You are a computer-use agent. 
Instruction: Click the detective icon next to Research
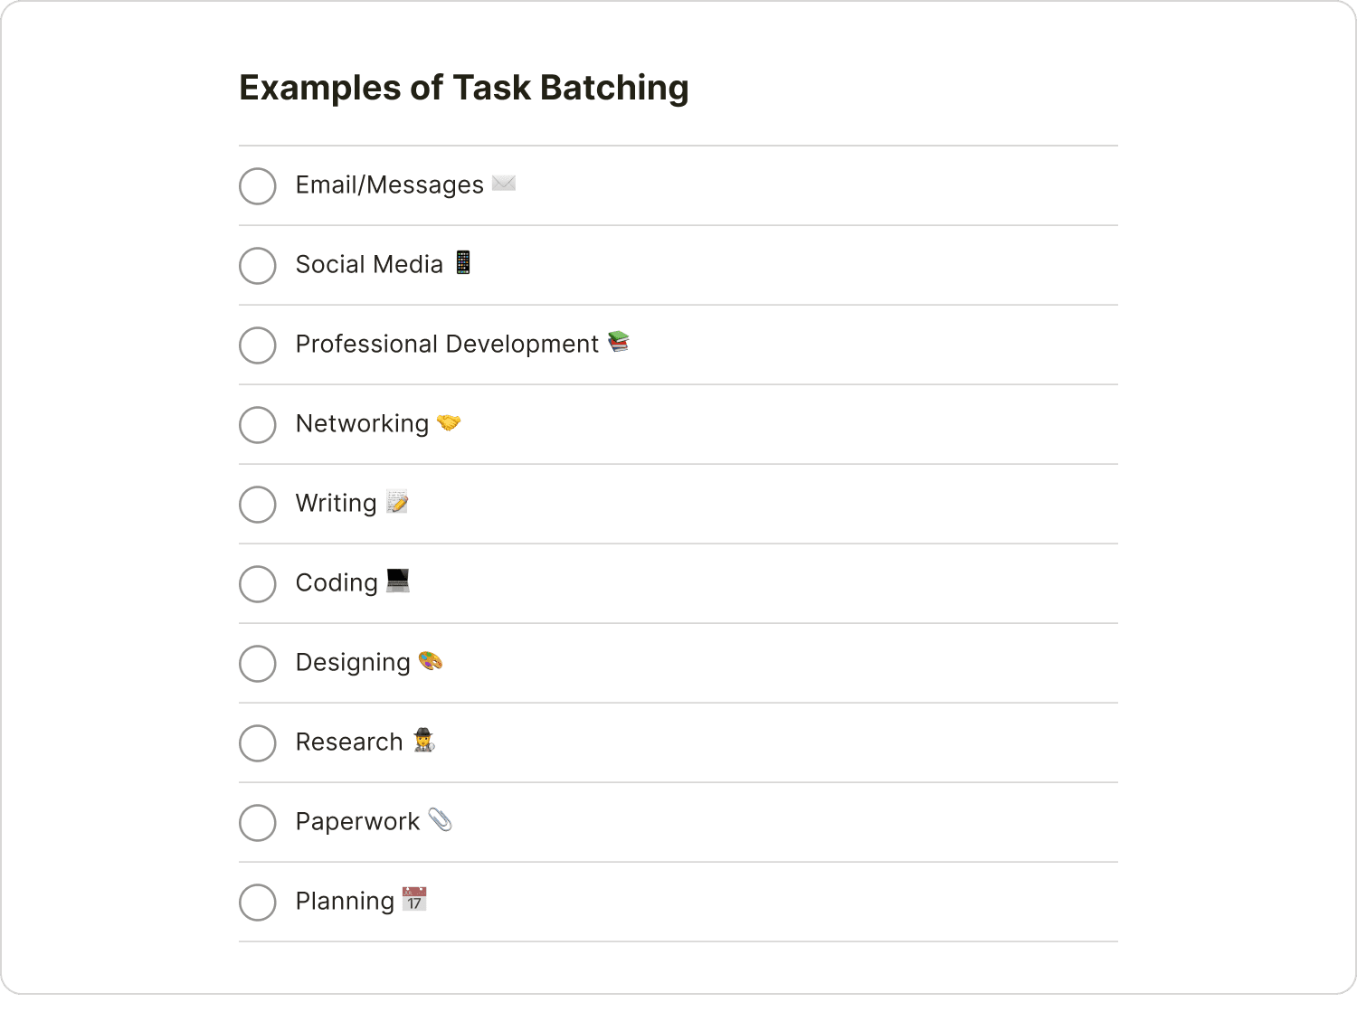(423, 742)
